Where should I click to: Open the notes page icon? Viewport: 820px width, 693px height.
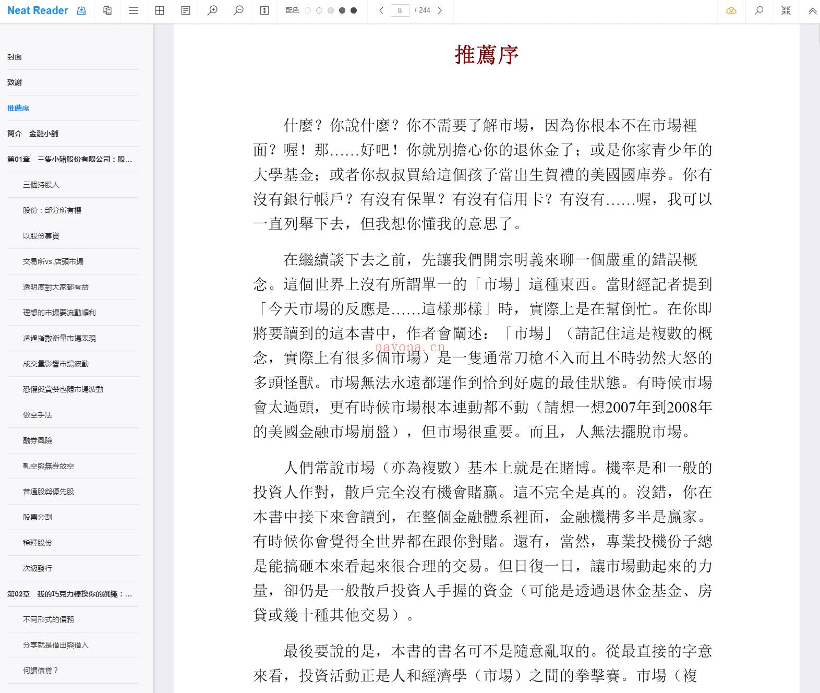[x=186, y=10]
